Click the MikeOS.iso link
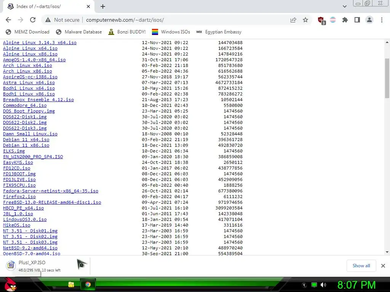390x292 pixels. [x=17, y=225]
